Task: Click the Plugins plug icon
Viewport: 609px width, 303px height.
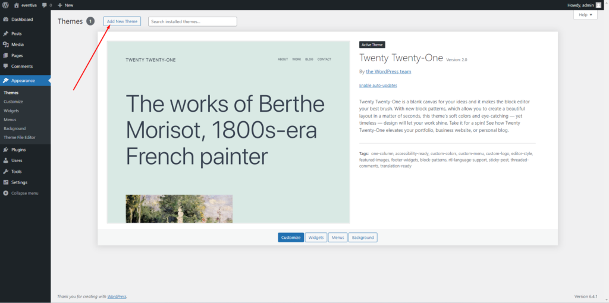Action: [x=6, y=150]
